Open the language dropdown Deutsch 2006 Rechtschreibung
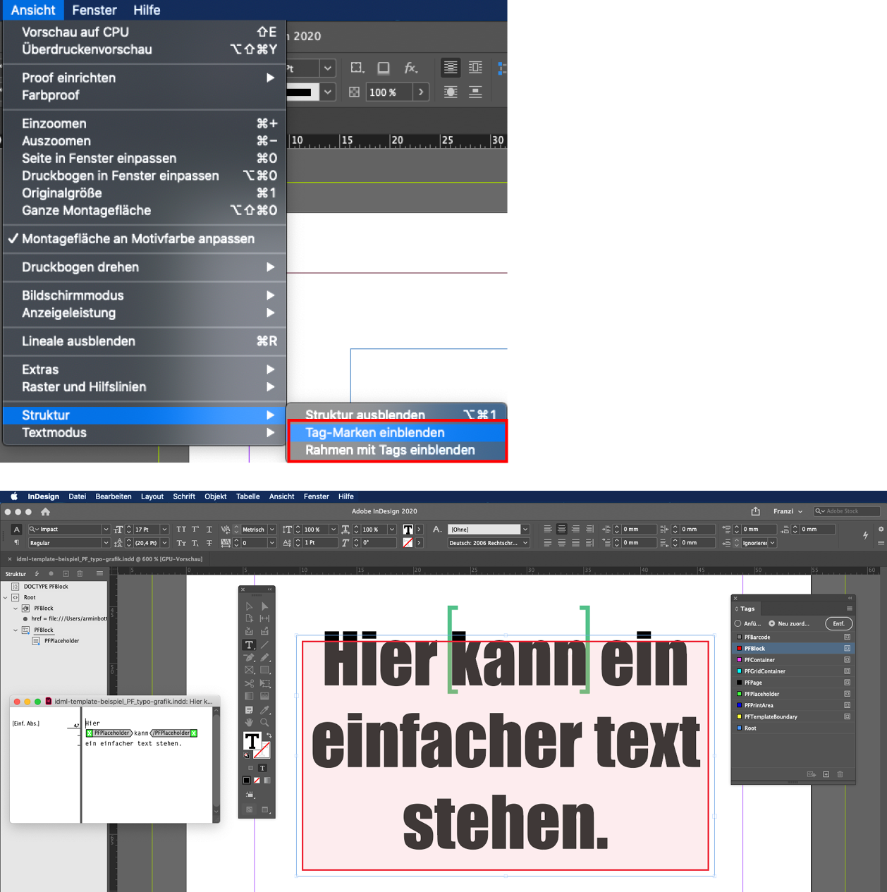The width and height of the screenshot is (887, 892). point(489,542)
